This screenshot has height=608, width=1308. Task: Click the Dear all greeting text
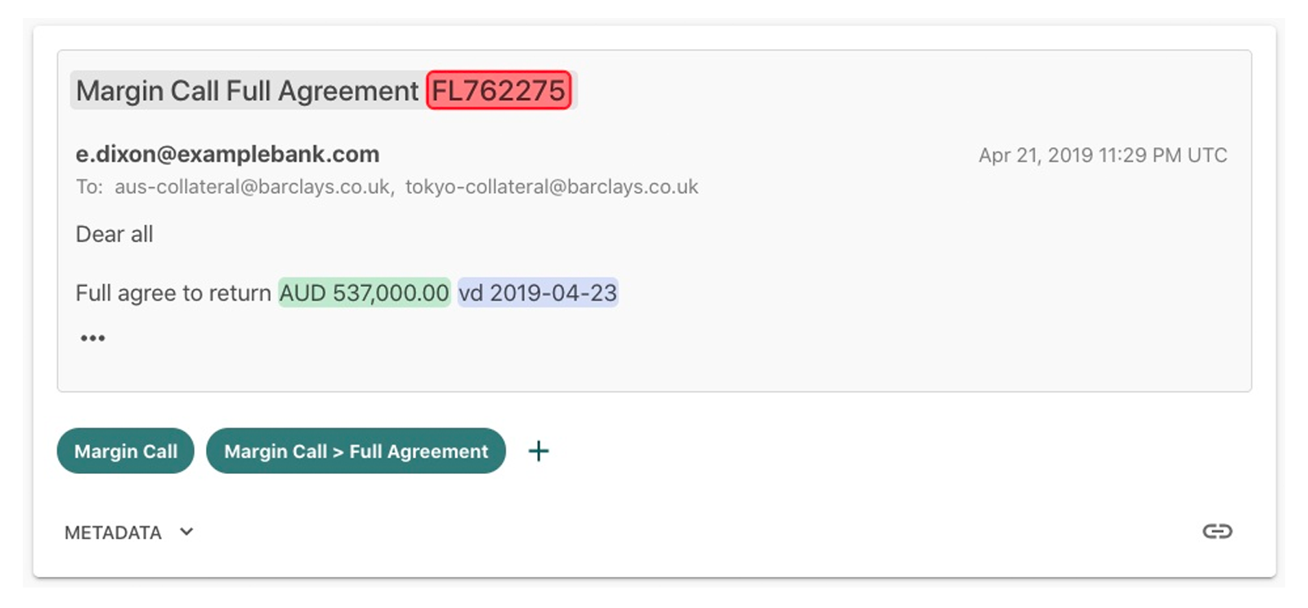(x=114, y=235)
